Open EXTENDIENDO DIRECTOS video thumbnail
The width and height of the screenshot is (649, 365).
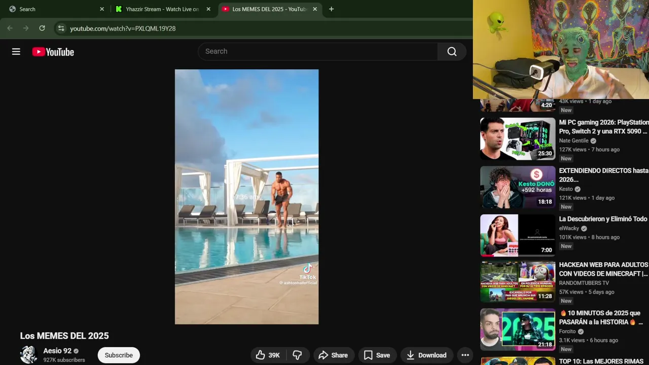click(x=518, y=187)
